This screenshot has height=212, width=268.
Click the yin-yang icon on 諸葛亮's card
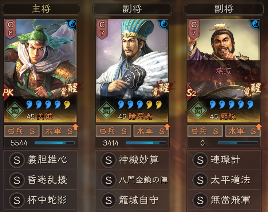(x=164, y=24)
